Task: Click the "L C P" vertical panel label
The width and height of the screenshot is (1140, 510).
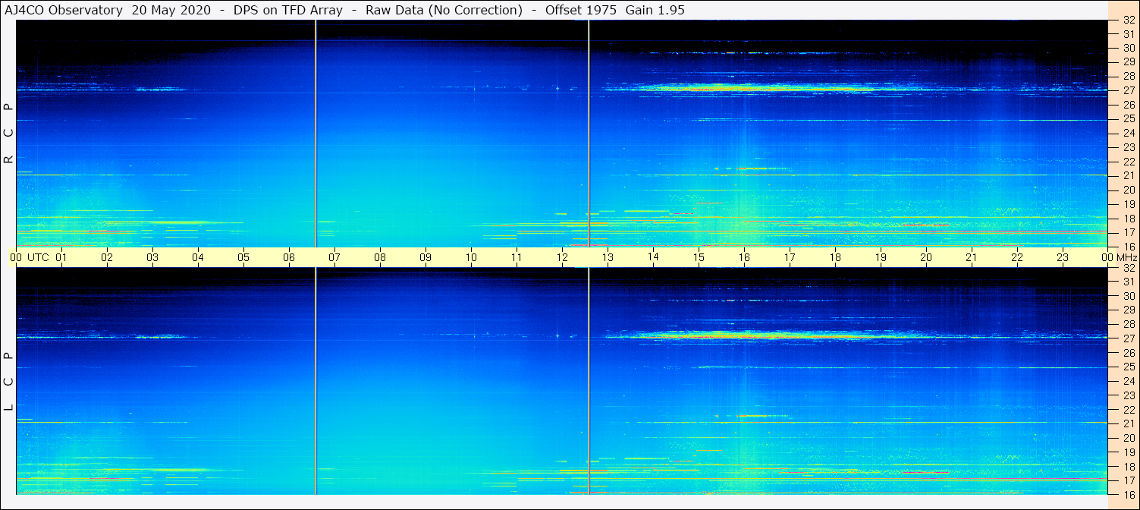Action: pyautogui.click(x=9, y=382)
